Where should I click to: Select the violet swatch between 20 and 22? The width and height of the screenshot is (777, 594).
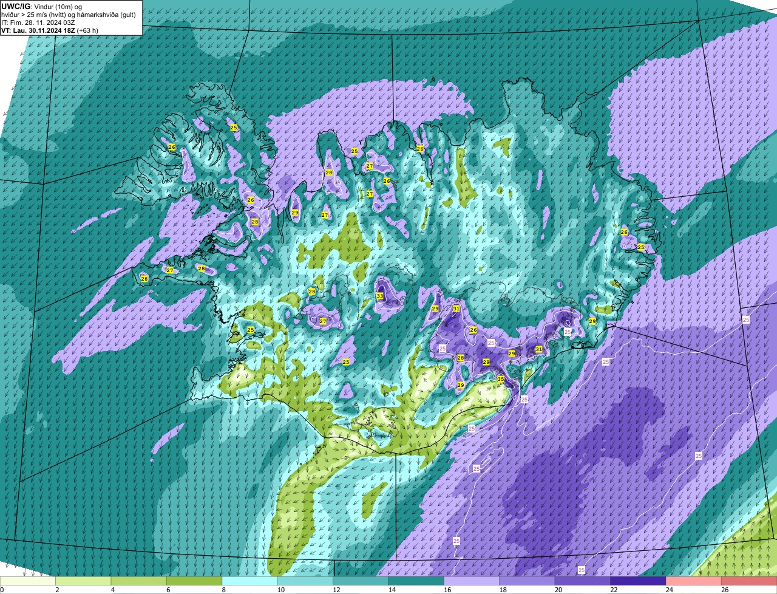(x=583, y=581)
